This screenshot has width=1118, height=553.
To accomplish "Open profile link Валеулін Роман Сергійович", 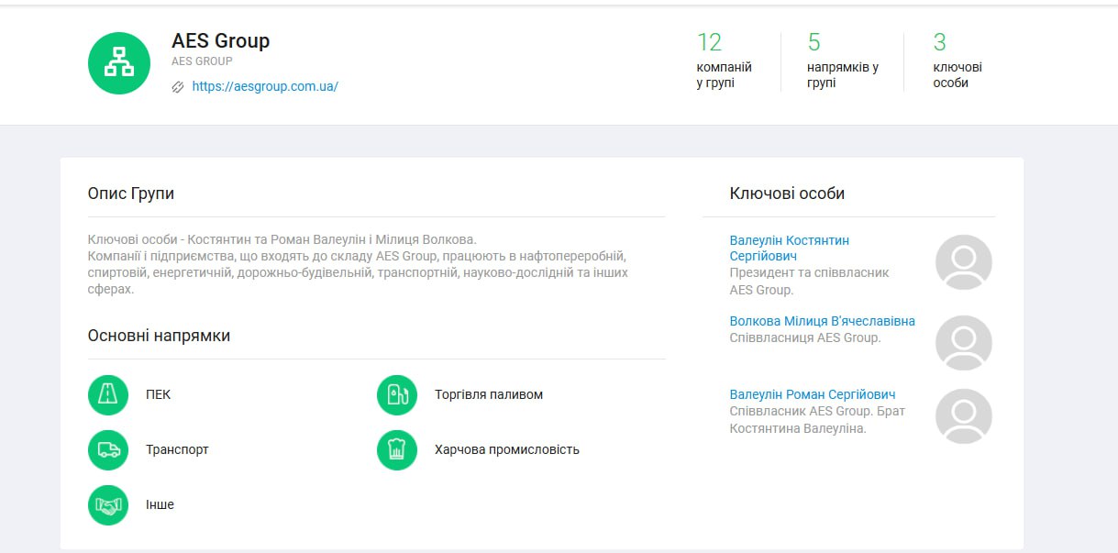I will 813,394.
